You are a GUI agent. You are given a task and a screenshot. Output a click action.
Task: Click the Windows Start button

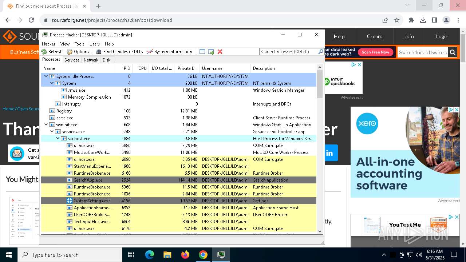coord(8,255)
